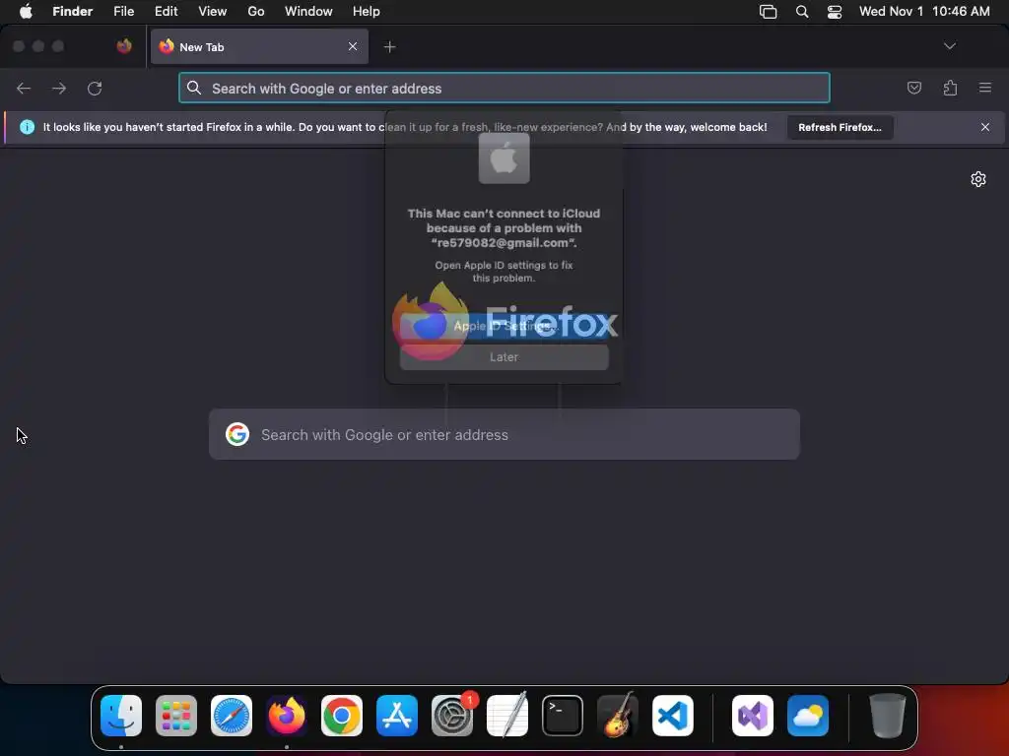Click Later in iCloud dialog

tap(504, 356)
